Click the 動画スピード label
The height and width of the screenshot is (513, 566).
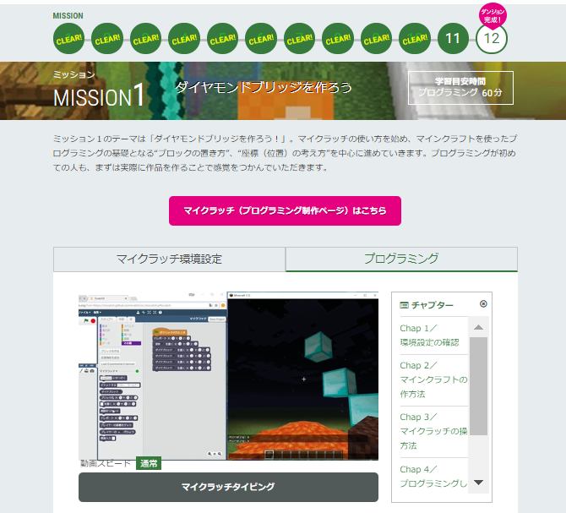pos(105,463)
